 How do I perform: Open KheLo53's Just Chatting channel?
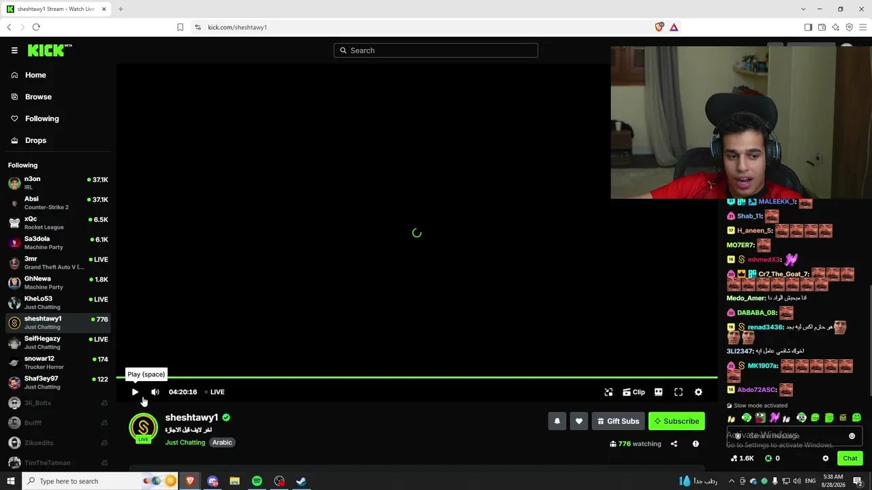click(x=58, y=303)
